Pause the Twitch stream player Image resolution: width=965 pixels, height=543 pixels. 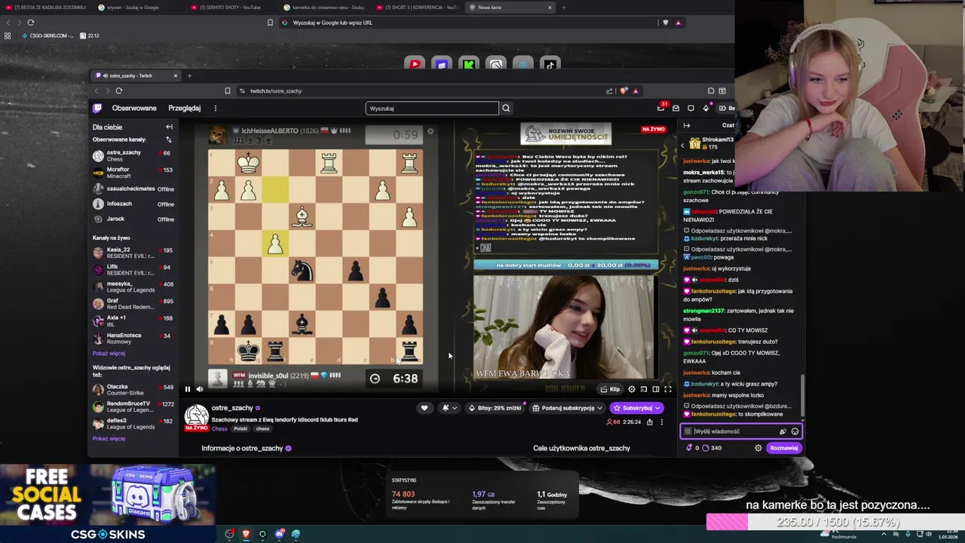[188, 389]
